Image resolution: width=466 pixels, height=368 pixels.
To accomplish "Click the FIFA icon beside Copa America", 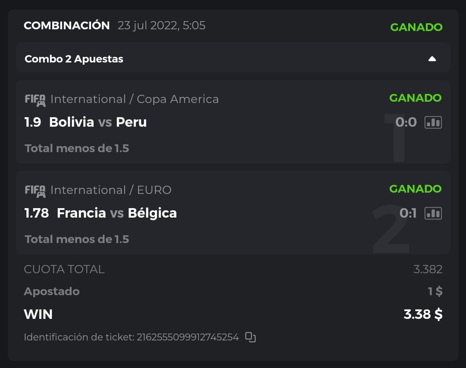I will (x=35, y=100).
